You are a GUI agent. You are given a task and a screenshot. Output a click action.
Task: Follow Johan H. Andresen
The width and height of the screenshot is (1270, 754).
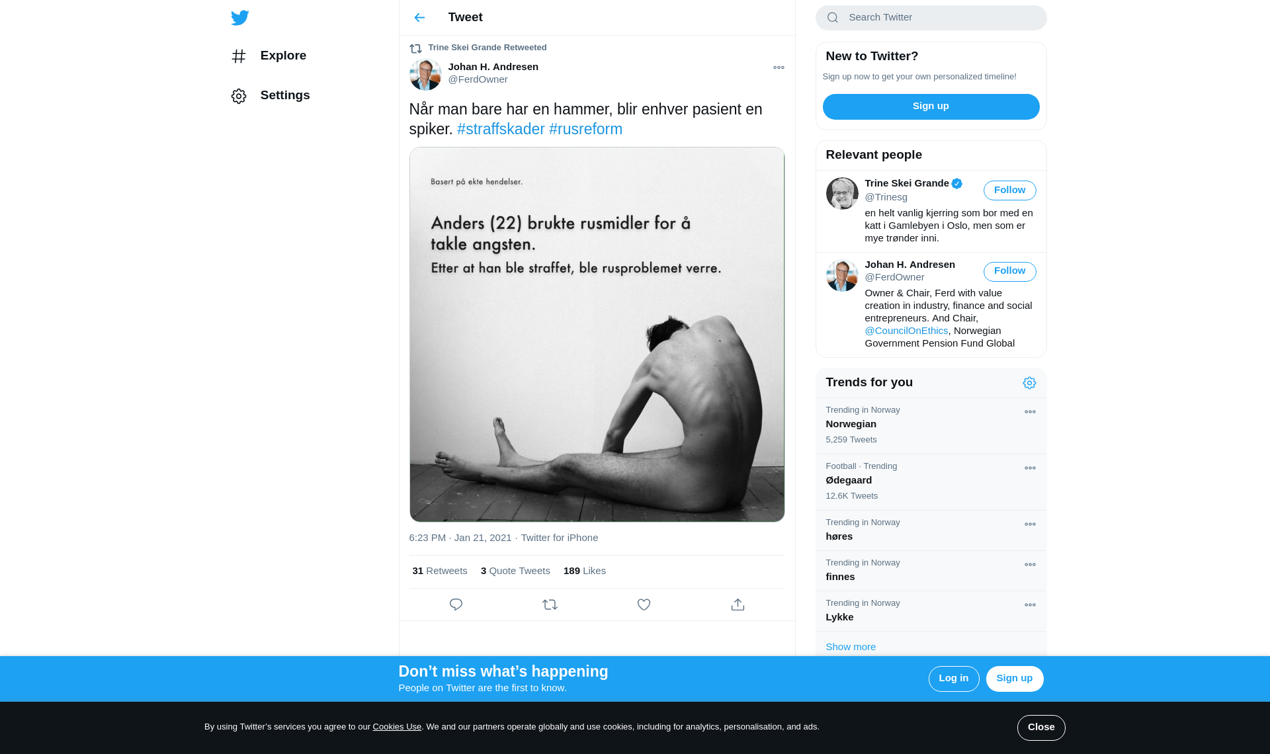1009,271
